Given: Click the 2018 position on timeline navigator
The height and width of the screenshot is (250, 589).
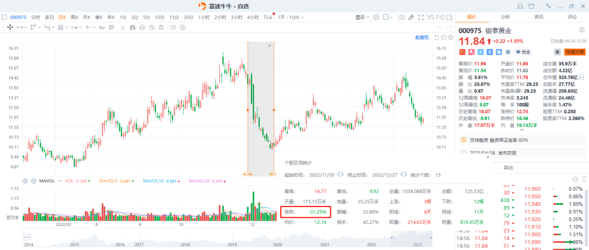Looking at the screenshot, I should 185,245.
